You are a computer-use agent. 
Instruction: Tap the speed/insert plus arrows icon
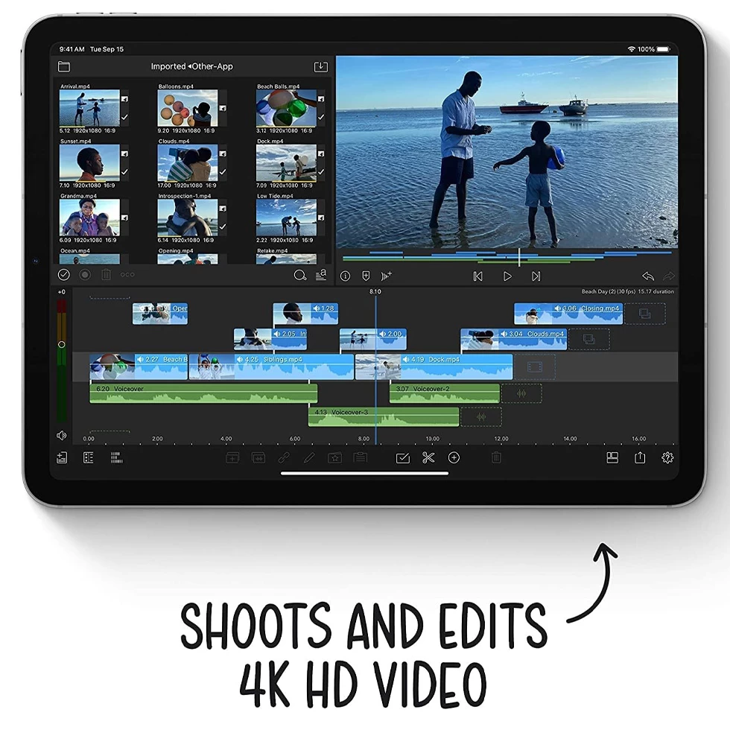point(387,276)
